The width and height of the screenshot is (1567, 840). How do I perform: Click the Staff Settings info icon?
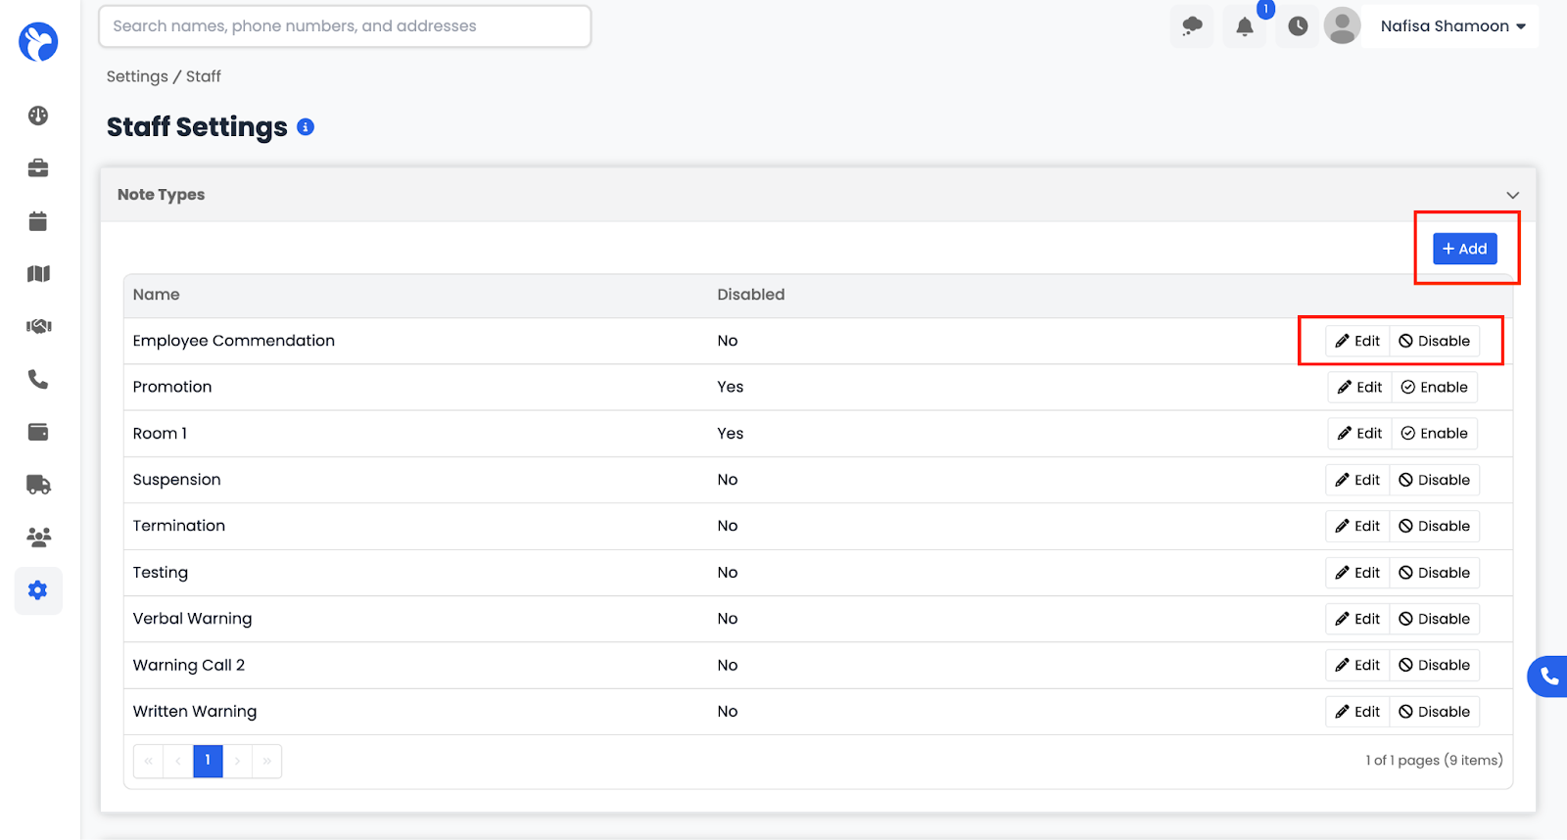306,127
